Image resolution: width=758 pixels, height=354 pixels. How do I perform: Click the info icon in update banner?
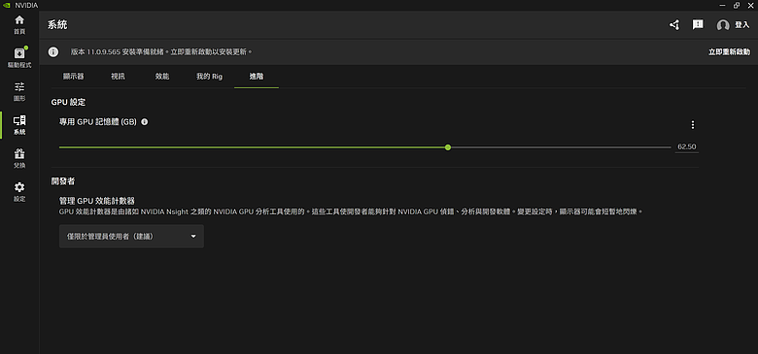pos(53,51)
